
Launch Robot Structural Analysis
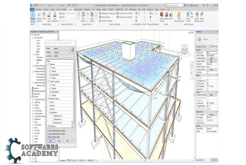[x=179, y=17]
